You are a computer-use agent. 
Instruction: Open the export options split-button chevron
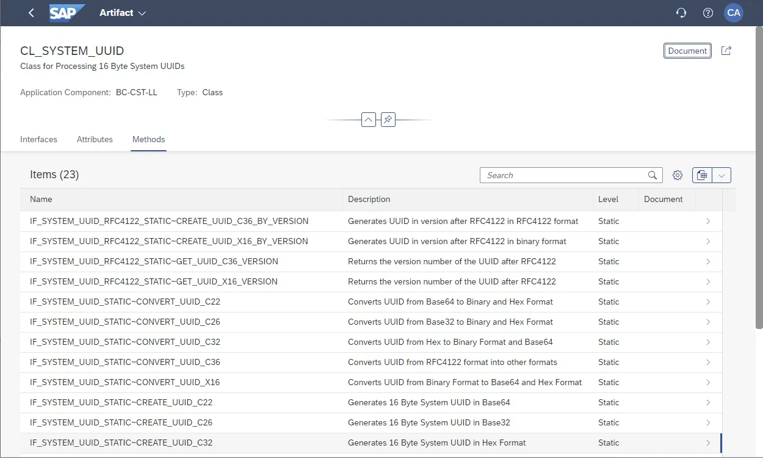click(721, 175)
